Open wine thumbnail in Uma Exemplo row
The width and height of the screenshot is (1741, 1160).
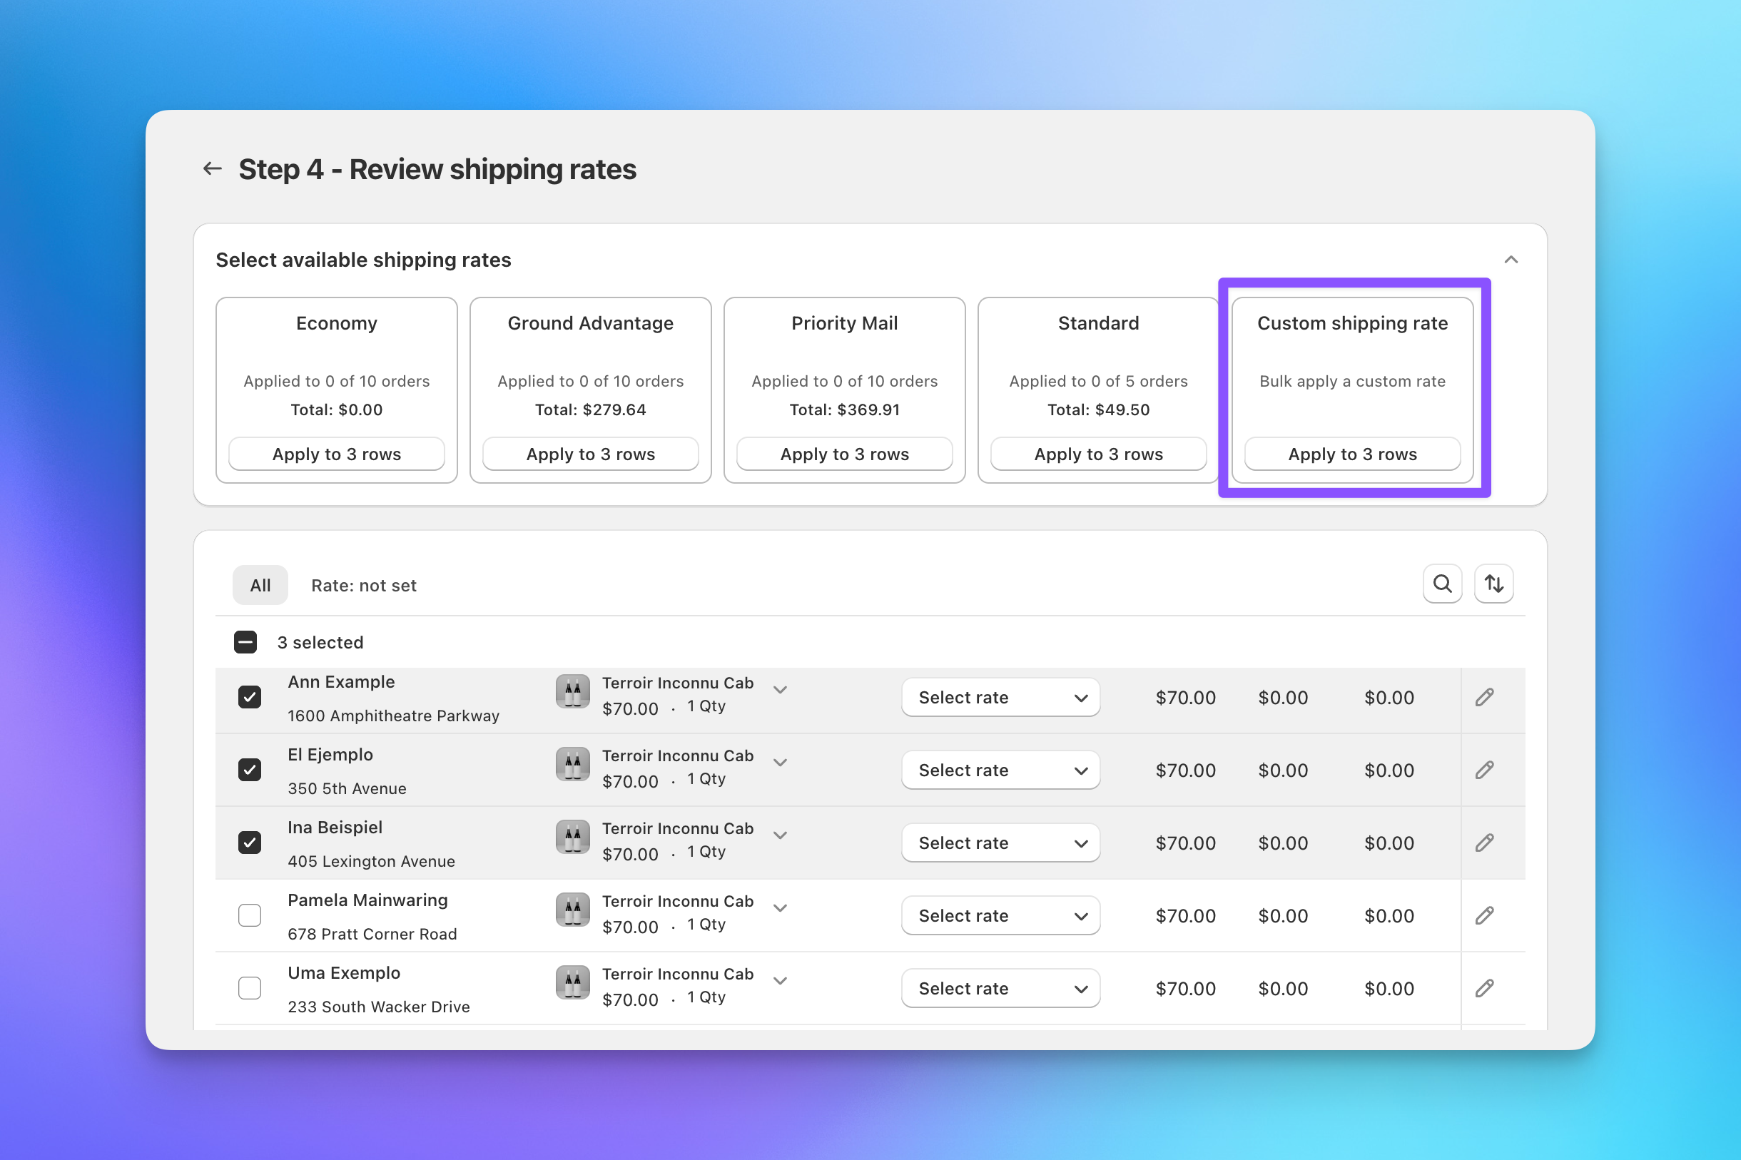[573, 982]
